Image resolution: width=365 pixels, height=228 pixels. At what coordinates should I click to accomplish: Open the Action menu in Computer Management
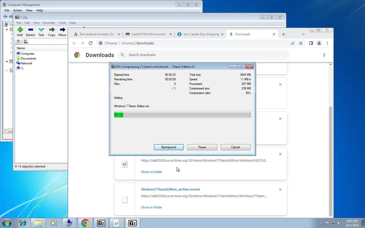tap(17, 10)
